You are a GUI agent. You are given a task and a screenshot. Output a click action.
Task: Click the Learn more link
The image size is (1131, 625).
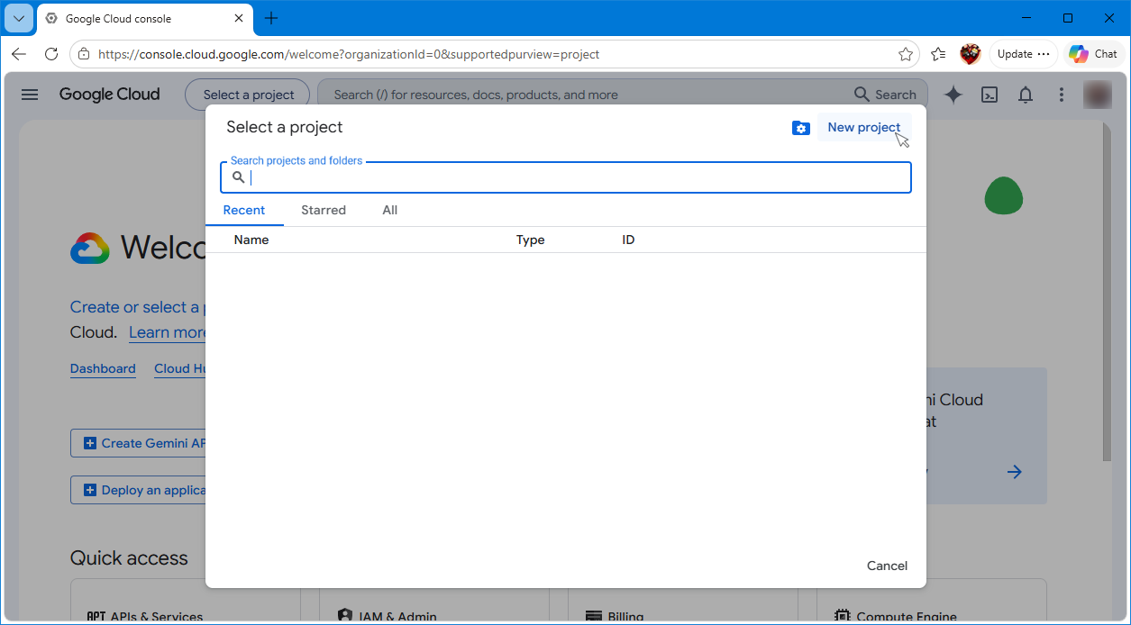click(x=168, y=332)
